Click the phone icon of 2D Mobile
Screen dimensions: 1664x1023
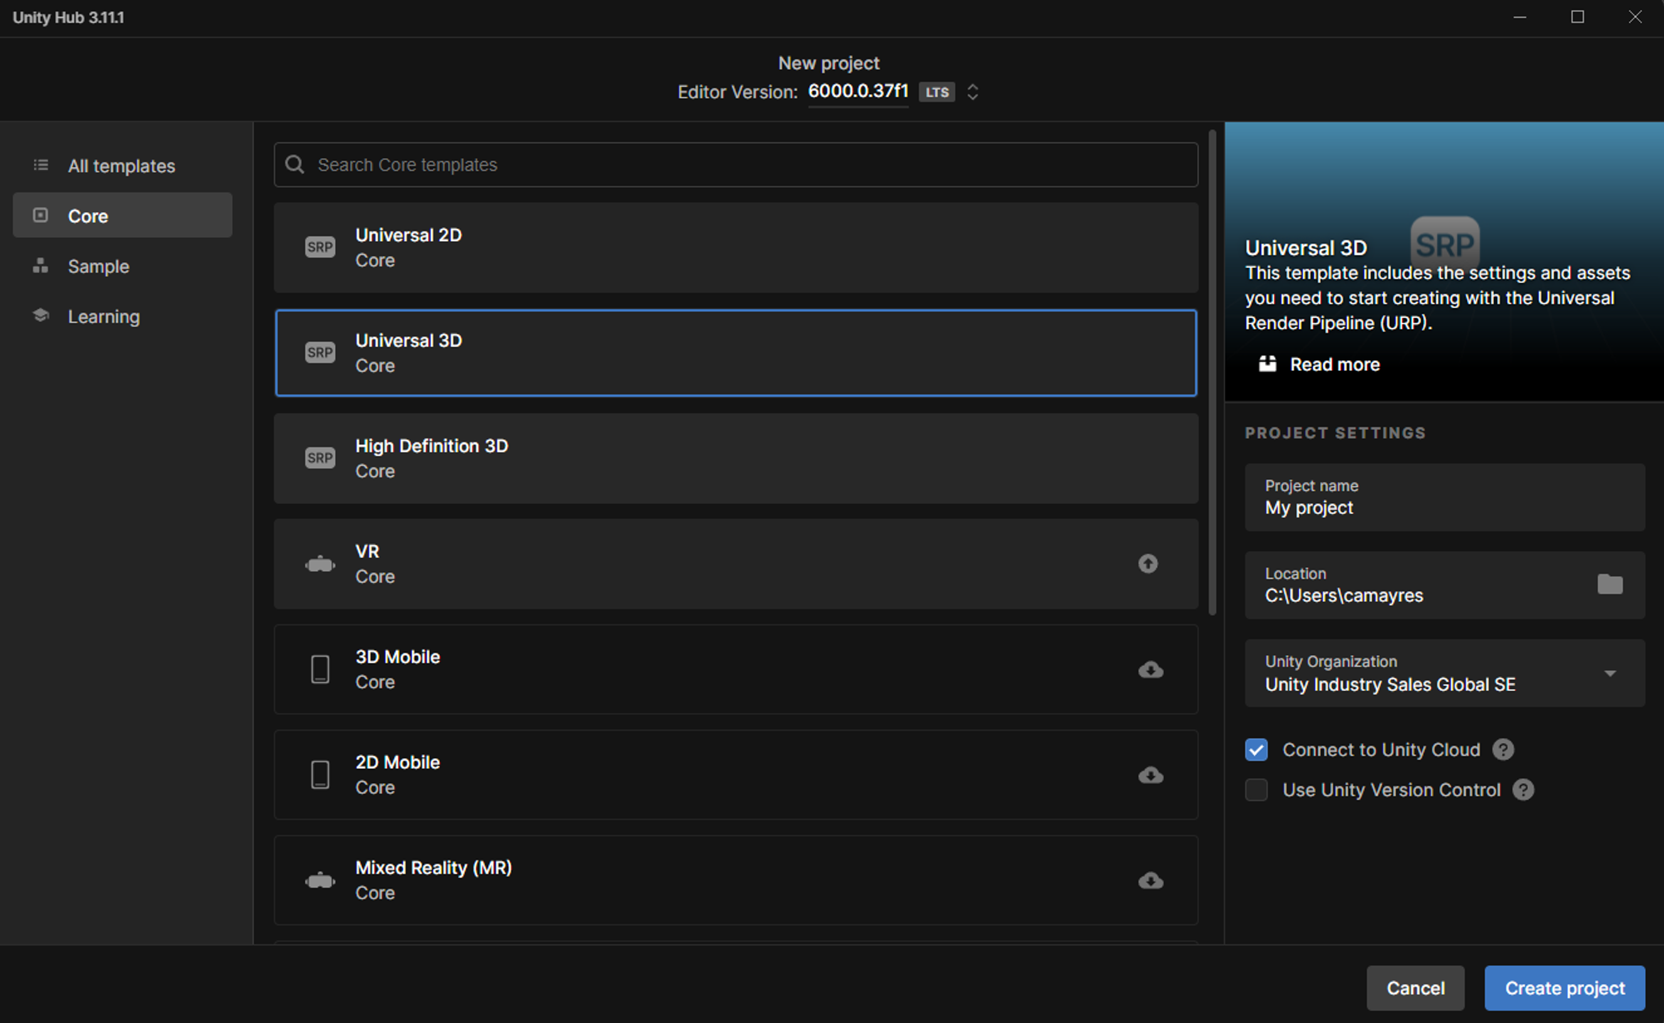tap(320, 774)
